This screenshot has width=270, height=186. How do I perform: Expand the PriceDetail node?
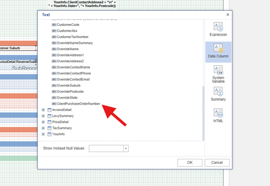tap(43, 122)
